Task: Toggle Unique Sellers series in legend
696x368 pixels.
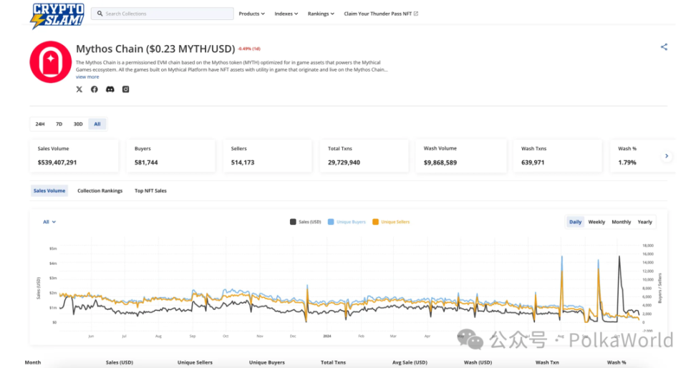Action: pos(391,222)
